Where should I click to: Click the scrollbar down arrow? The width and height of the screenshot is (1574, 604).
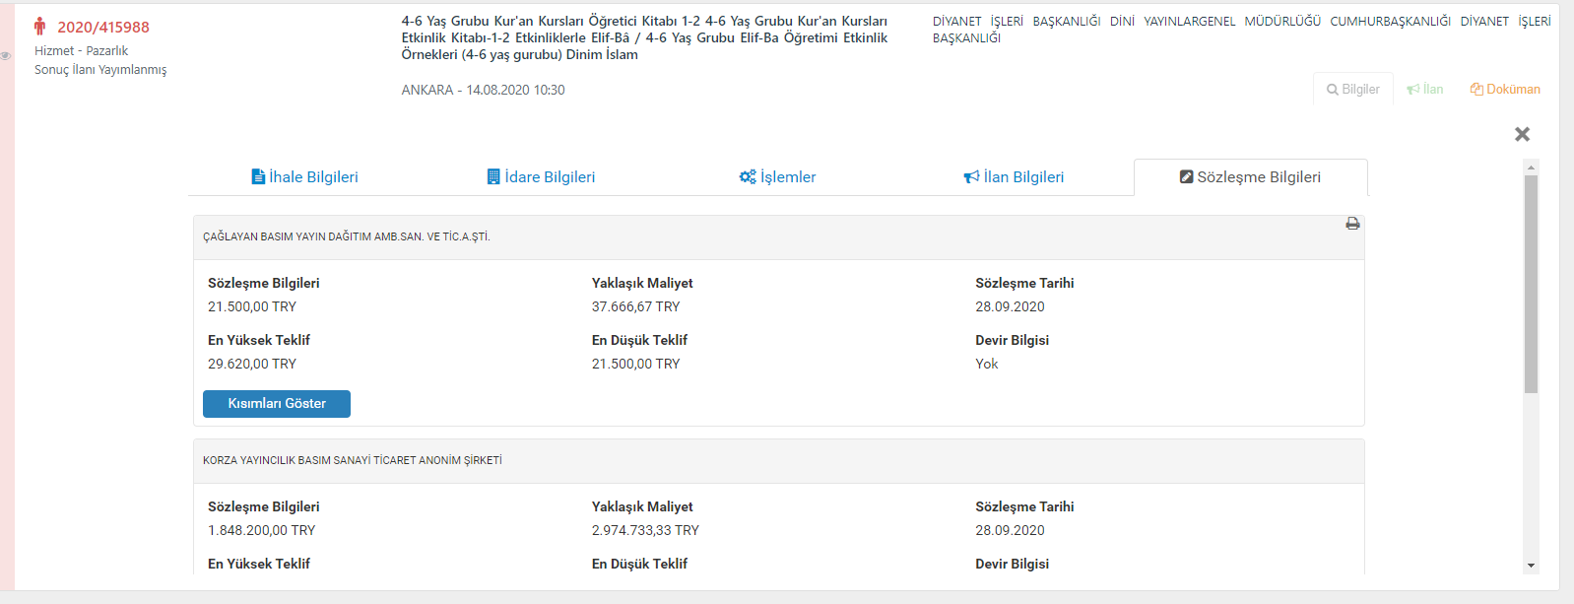coord(1531,566)
